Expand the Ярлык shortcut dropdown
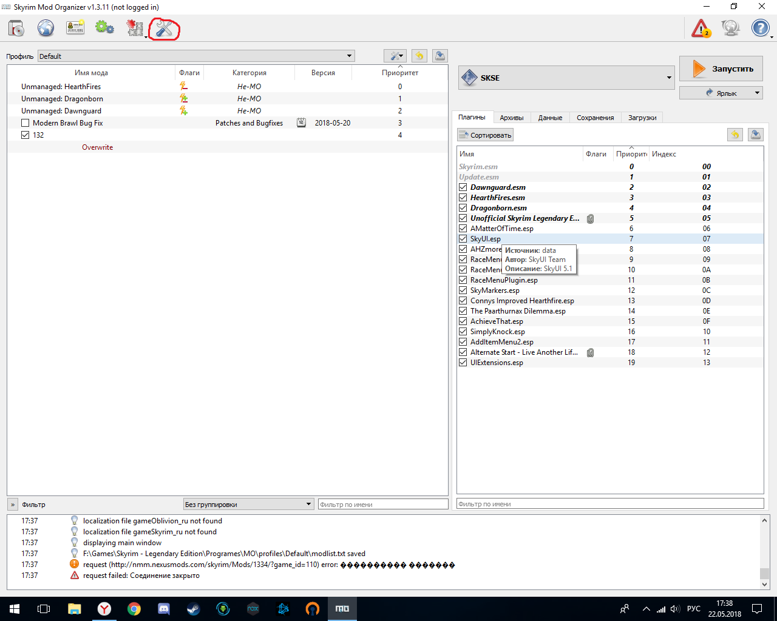 [721, 93]
